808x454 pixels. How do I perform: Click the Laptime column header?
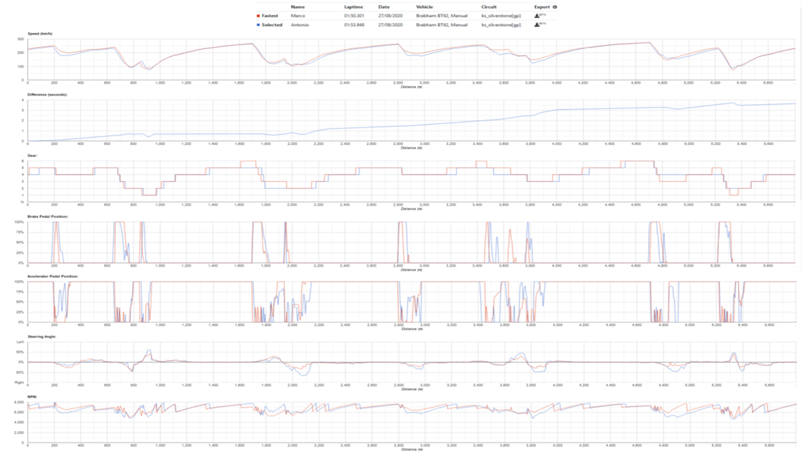[x=353, y=7]
